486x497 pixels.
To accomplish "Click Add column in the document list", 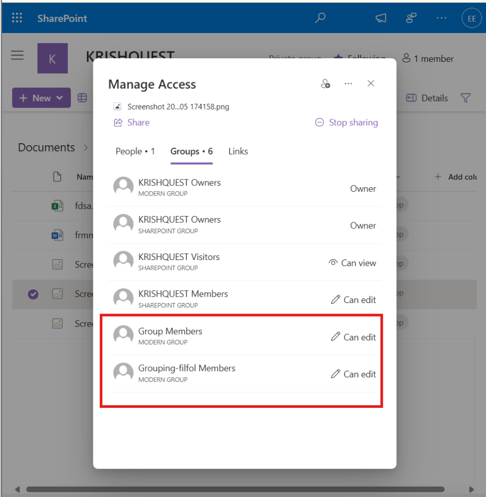I will point(456,177).
